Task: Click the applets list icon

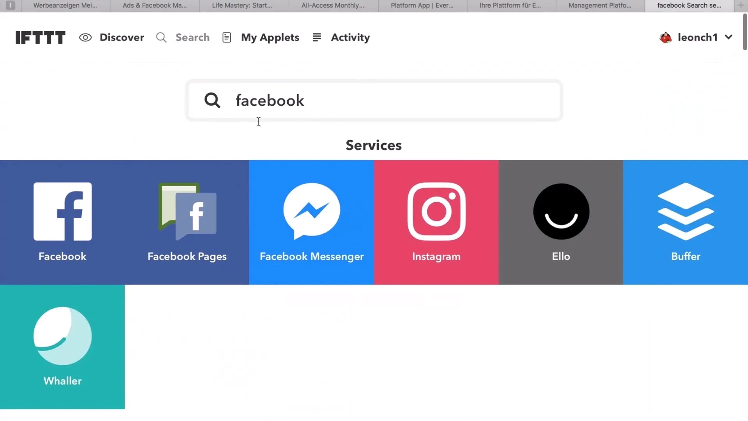Action: click(x=227, y=37)
